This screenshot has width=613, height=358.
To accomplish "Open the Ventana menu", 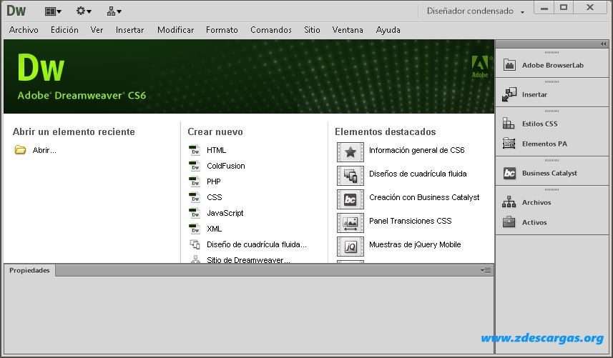I will [x=348, y=30].
